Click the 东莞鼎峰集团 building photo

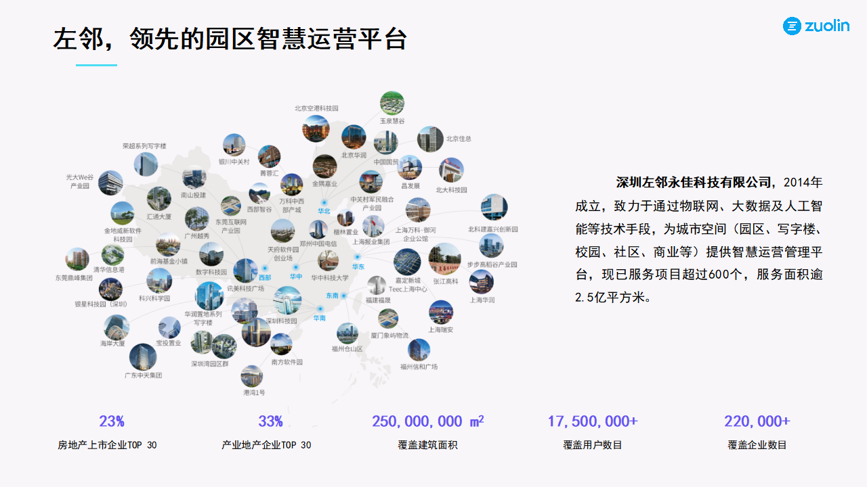point(77,260)
